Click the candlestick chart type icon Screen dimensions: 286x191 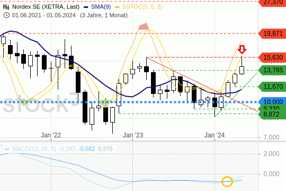pyautogui.click(x=6, y=7)
